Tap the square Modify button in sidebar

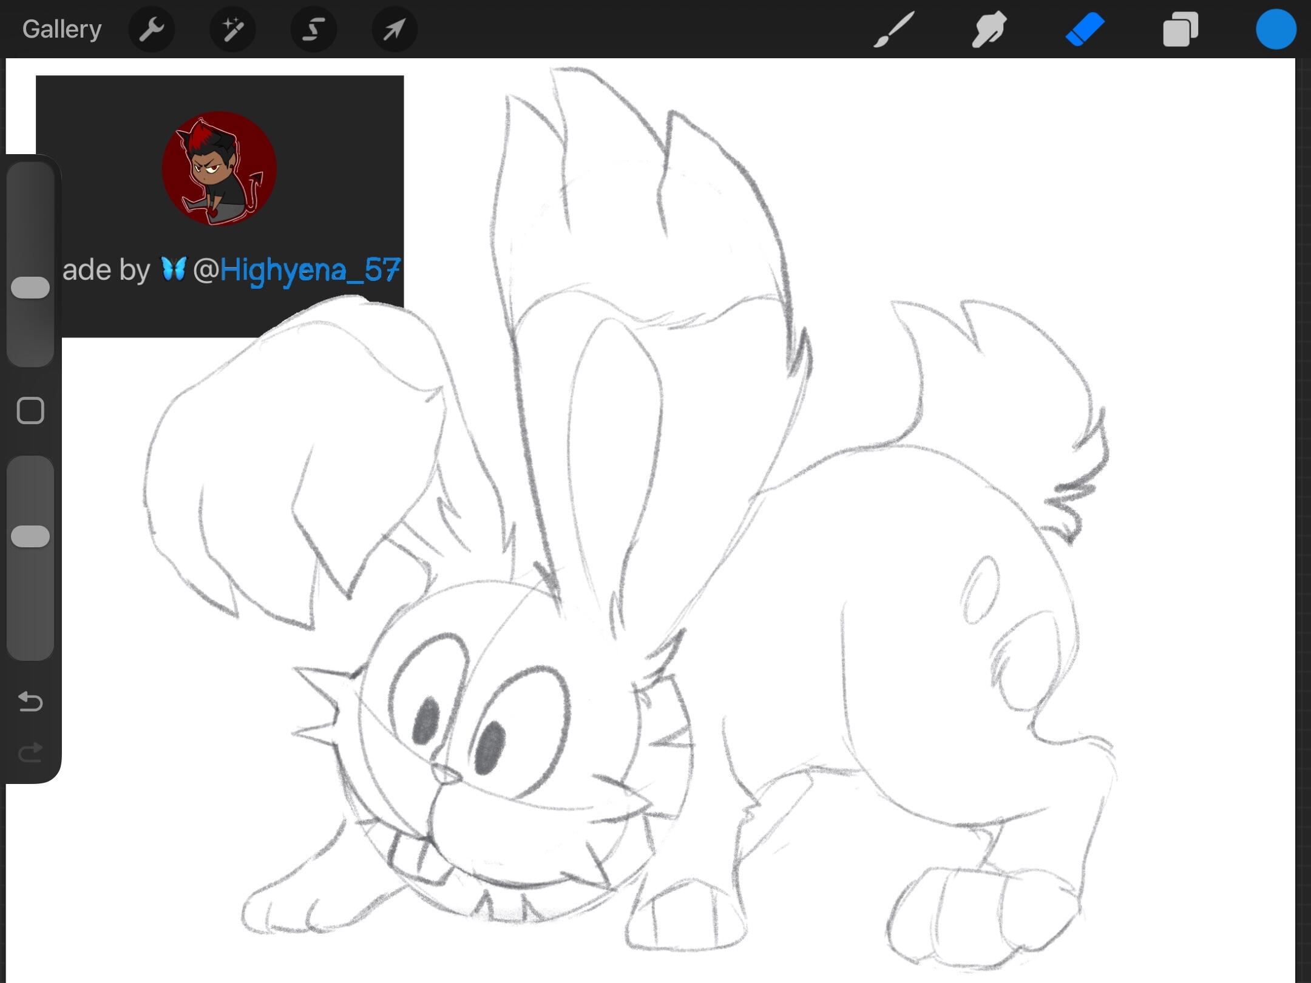coord(30,411)
